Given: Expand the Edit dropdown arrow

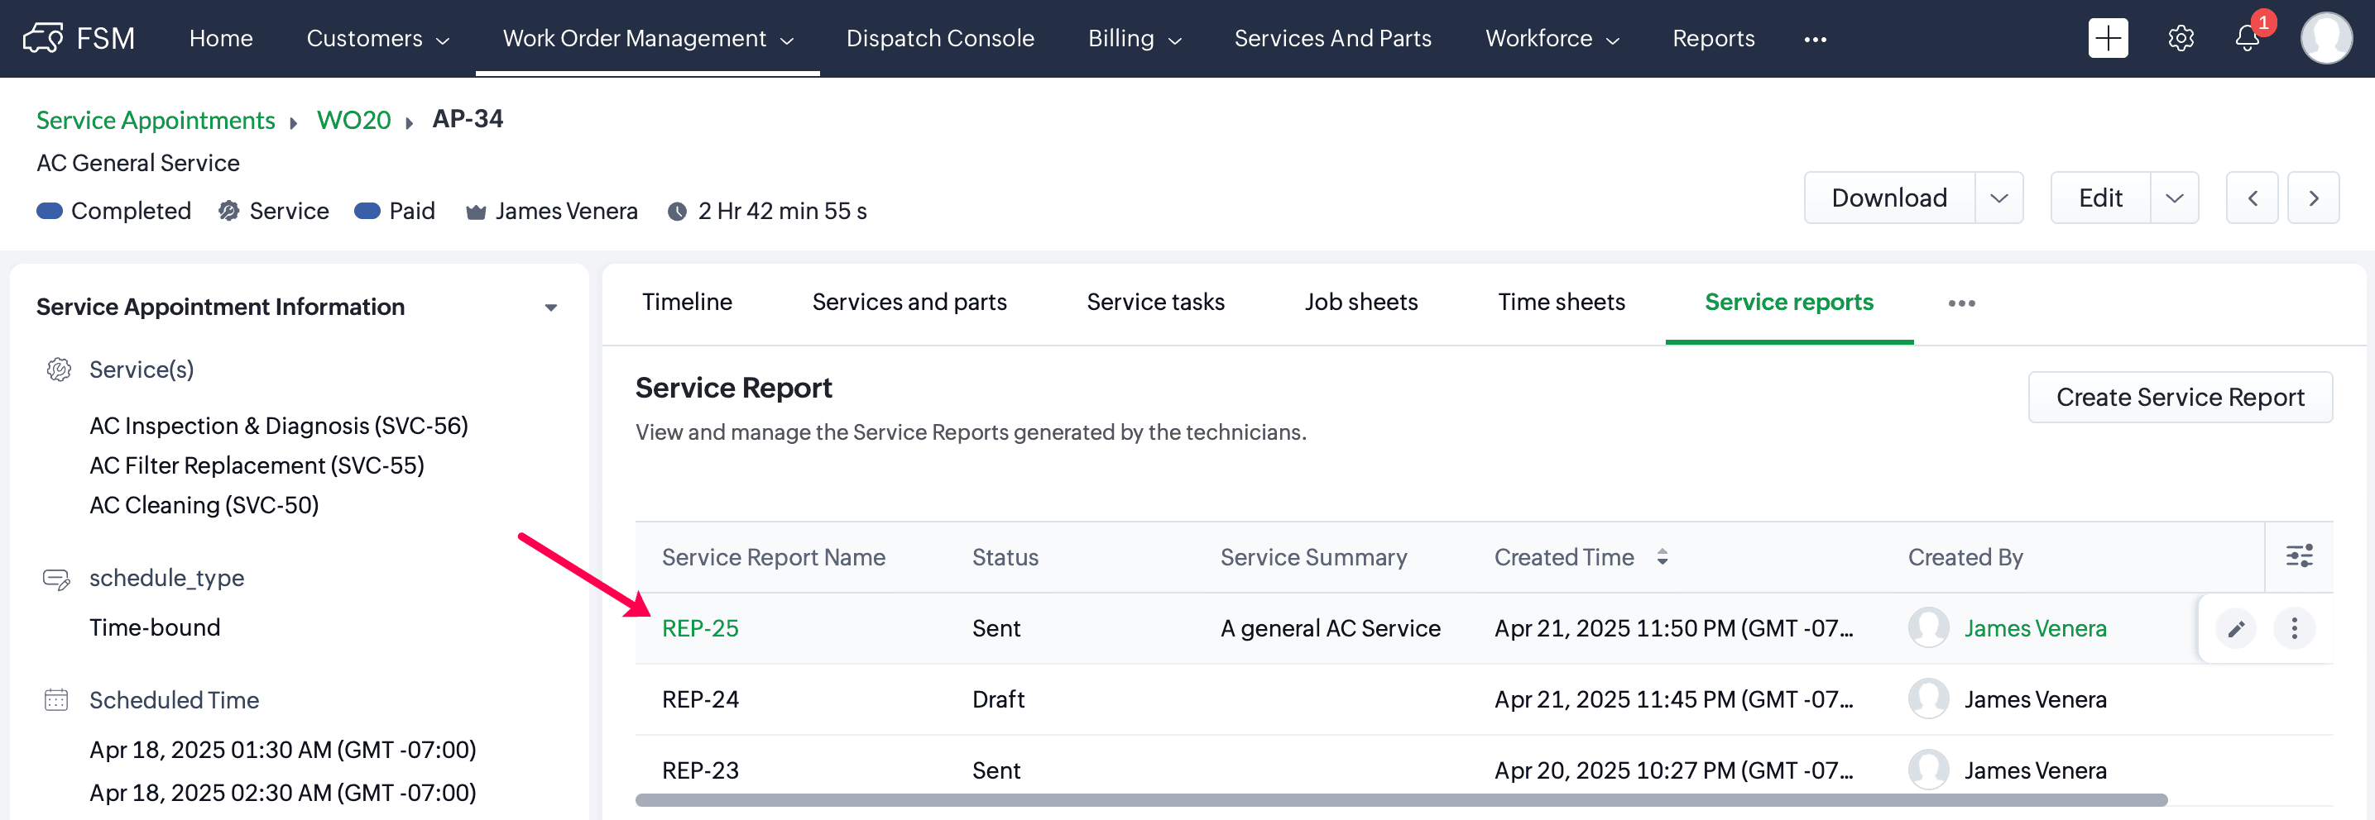Looking at the screenshot, I should 2173,198.
